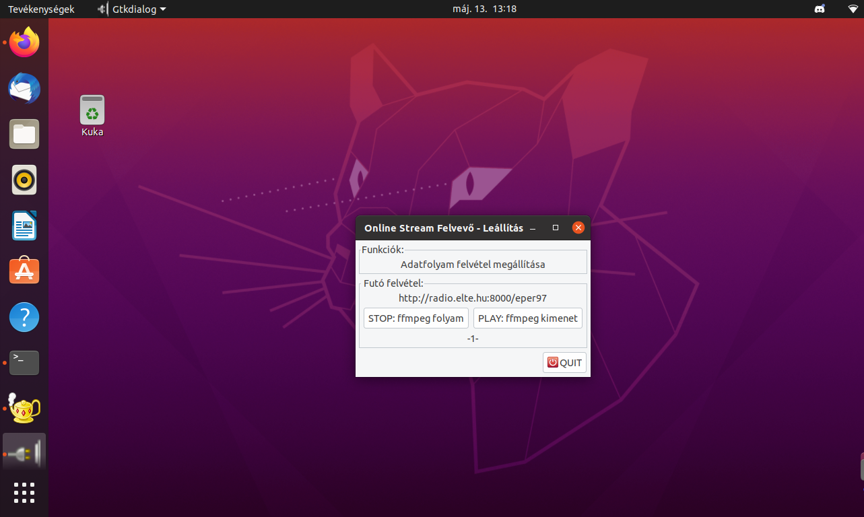
Task: Open the Gtkdialog app menu
Action: [131, 9]
